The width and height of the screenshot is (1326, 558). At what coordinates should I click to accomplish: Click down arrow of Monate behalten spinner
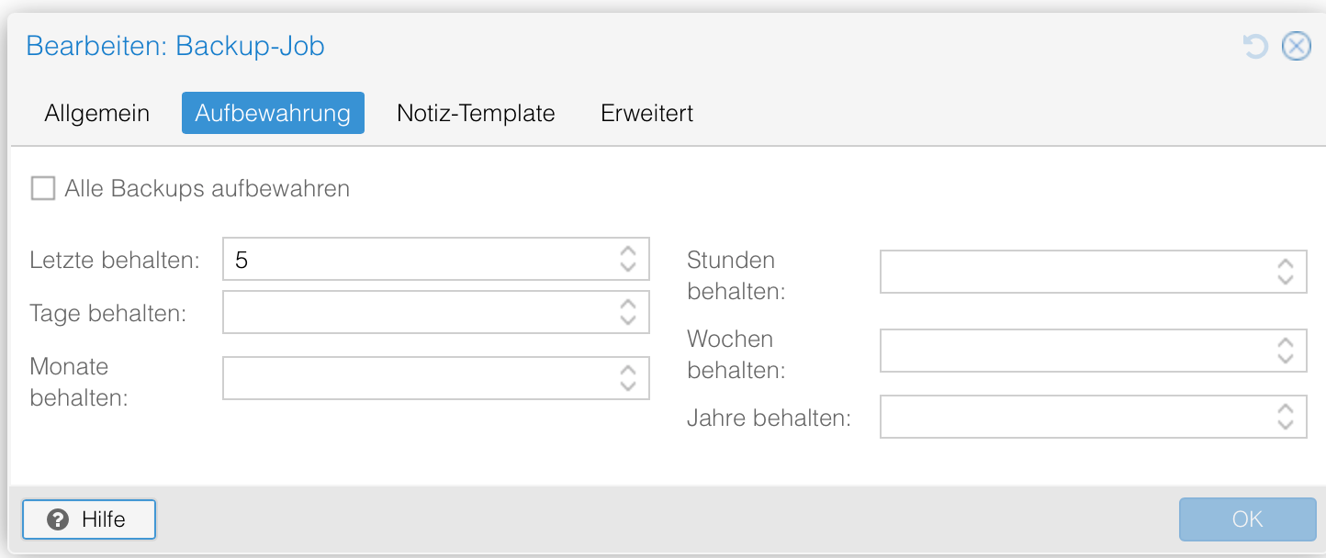tap(628, 386)
